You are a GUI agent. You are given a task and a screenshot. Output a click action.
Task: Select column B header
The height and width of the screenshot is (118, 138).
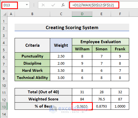point(32,14)
